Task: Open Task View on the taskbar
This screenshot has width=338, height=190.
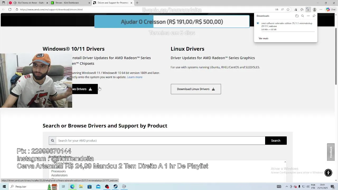Action: click(x=63, y=187)
